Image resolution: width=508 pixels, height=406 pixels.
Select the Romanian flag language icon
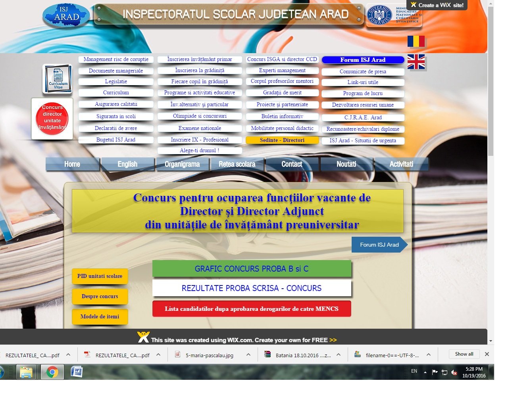(416, 41)
